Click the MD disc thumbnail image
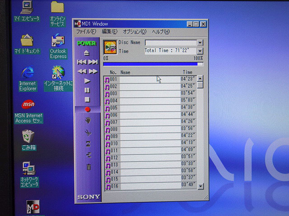Image resolution: width=289 pixels, height=216 pixels. [110, 47]
